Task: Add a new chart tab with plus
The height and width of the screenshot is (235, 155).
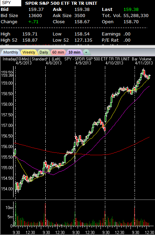Action: click(x=87, y=52)
